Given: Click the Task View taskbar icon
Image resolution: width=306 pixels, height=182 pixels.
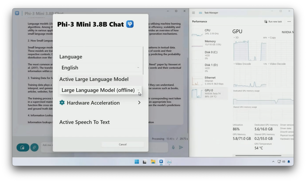Looking at the screenshot, I should (145, 162).
